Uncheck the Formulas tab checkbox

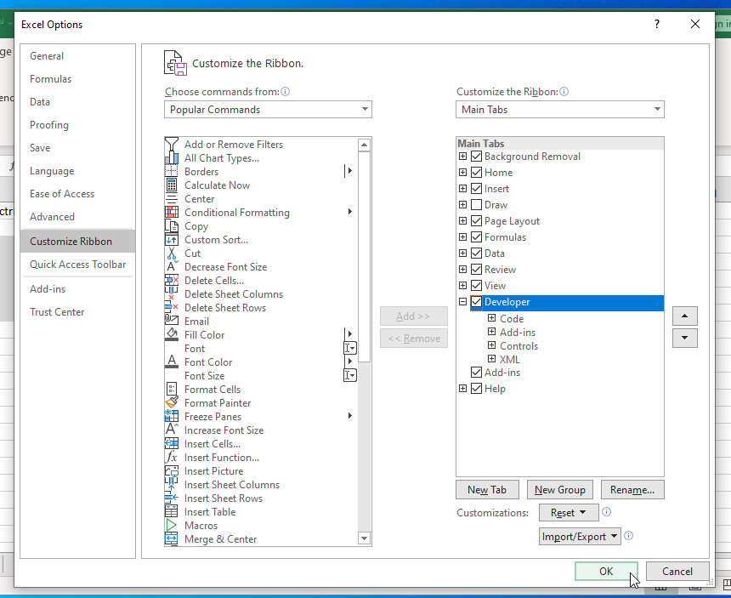coord(476,237)
